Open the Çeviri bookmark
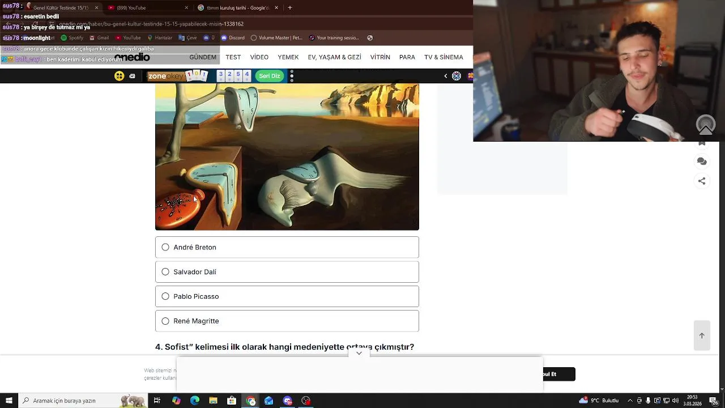Viewport: 725px width, 408px height. click(187, 38)
